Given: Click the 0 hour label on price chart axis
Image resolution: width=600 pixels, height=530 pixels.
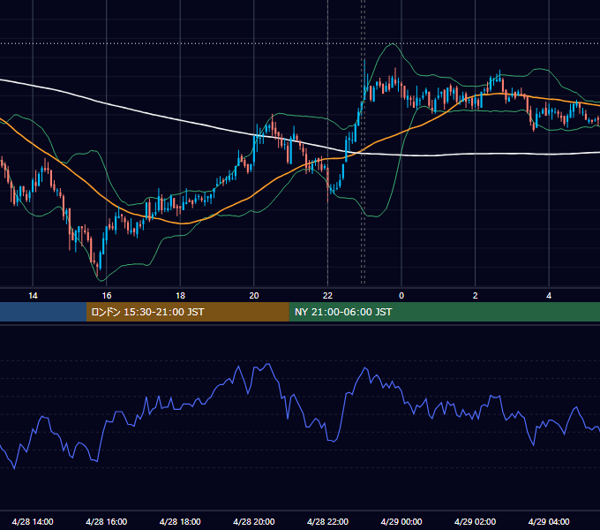Looking at the screenshot, I should [401, 296].
